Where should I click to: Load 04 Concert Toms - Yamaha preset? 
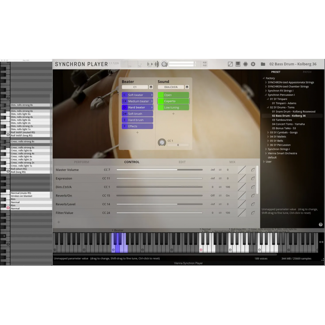pyautogui.click(x=288, y=124)
